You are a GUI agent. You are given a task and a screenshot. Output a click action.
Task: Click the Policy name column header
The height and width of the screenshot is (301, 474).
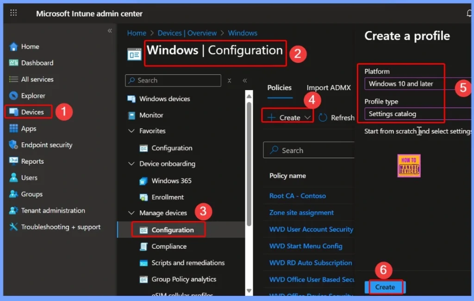click(287, 176)
